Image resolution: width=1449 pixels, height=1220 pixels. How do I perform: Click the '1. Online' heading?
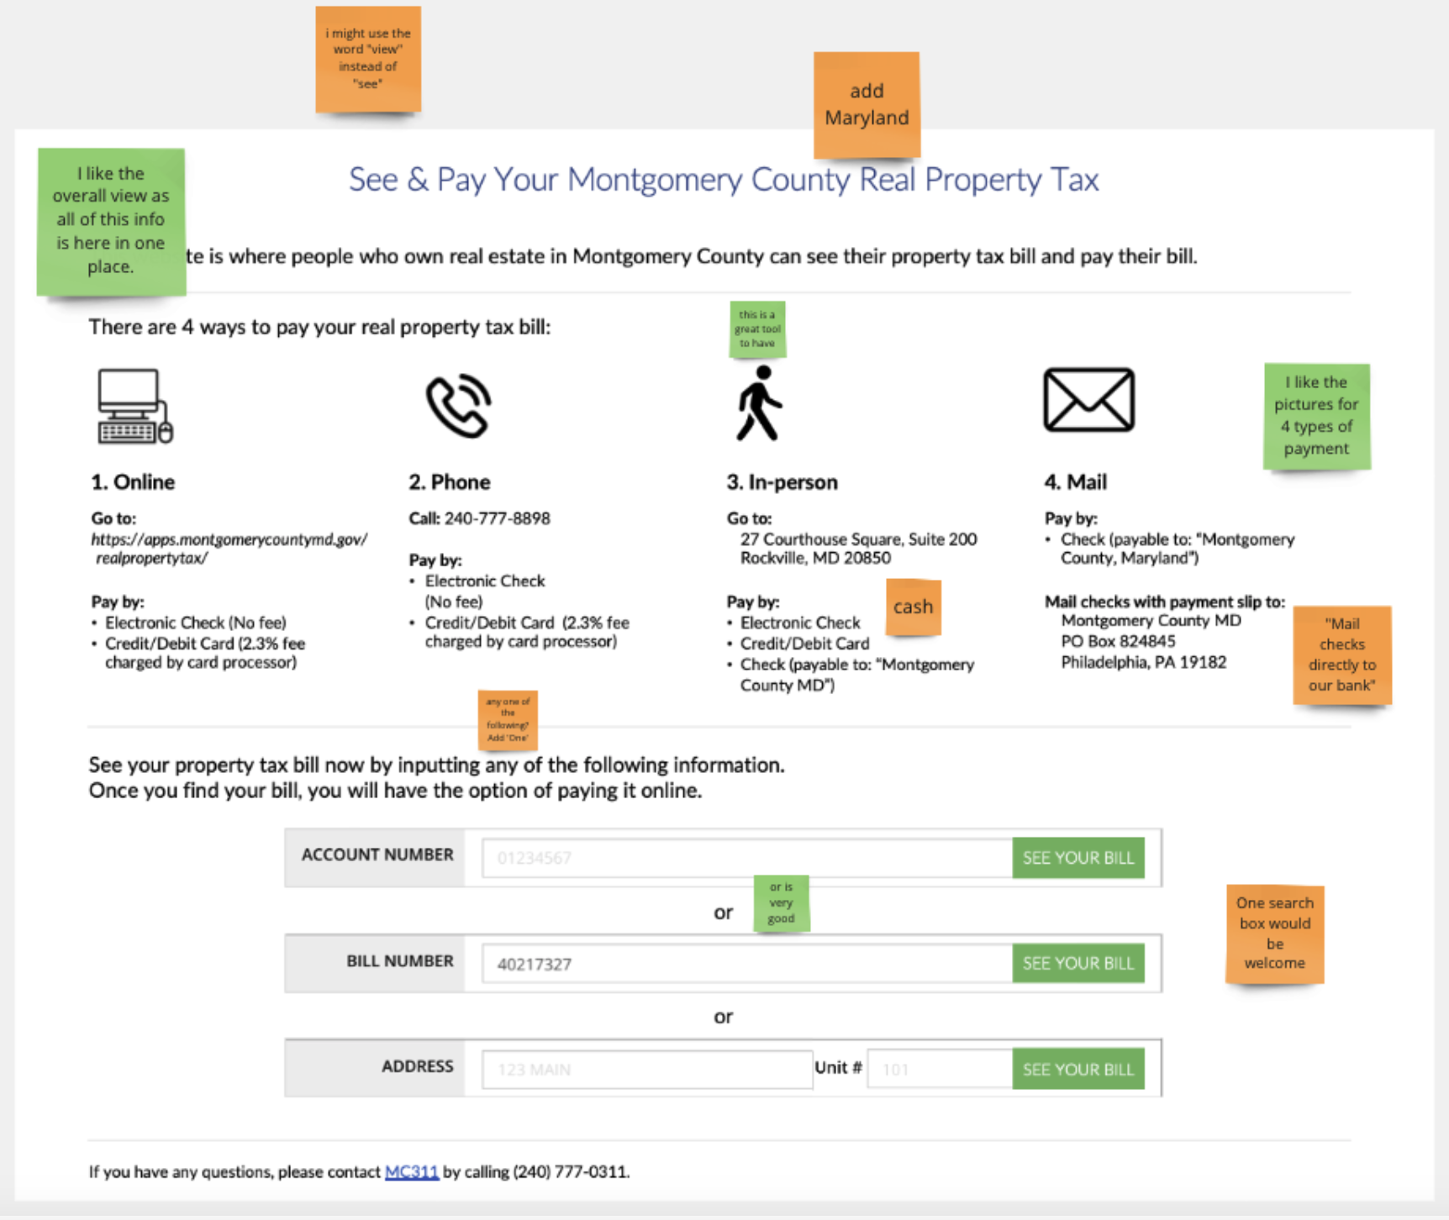(133, 482)
